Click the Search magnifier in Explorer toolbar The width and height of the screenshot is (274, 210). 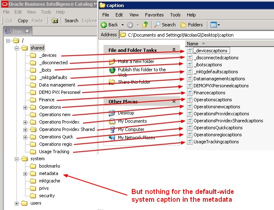(157, 25)
